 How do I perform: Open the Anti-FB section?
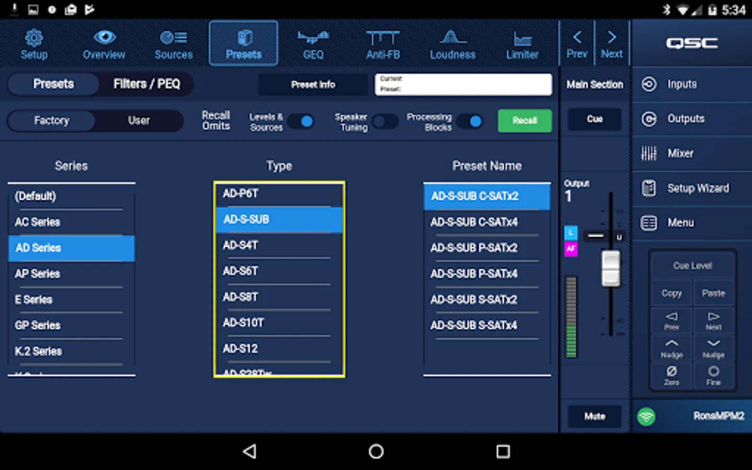tap(383, 44)
